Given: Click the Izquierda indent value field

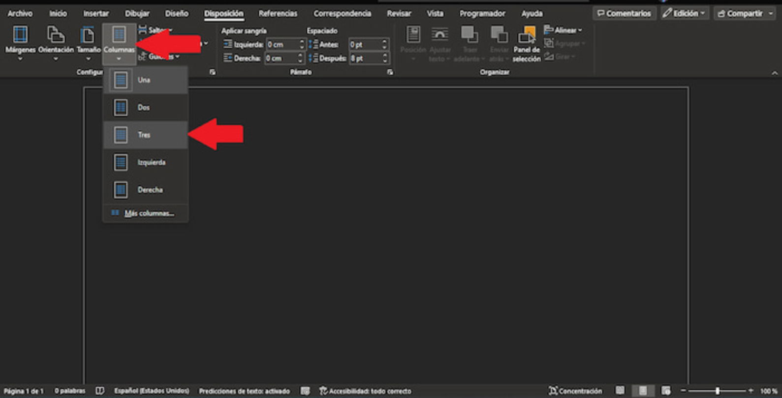Looking at the screenshot, I should (282, 45).
